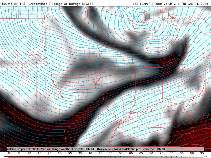
Task: Click "Valid: 21Z FRI JAN 16 2026" text
Action: (186, 4)
